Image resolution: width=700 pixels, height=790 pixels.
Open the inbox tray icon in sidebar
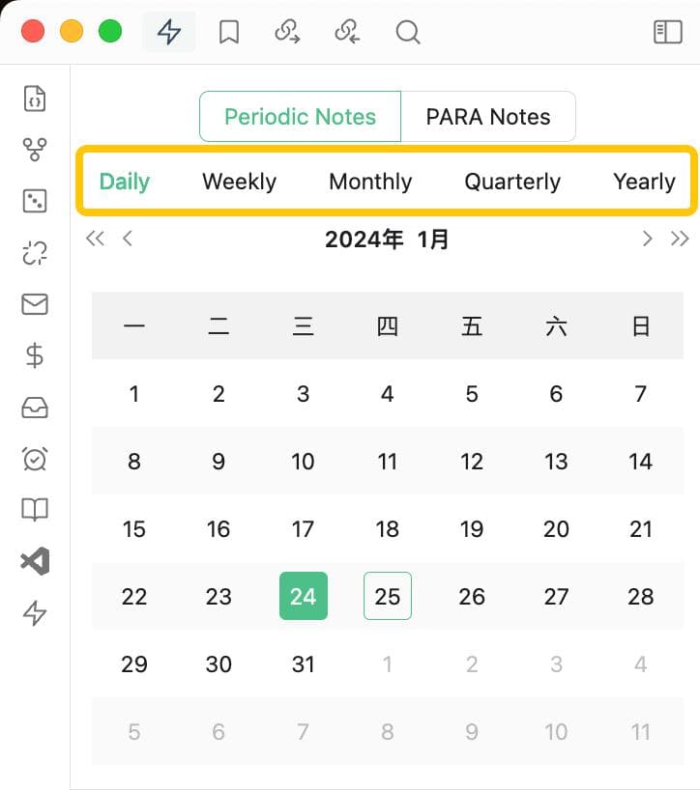[35, 408]
